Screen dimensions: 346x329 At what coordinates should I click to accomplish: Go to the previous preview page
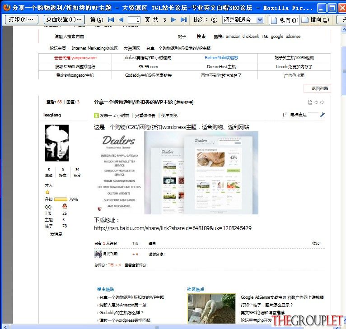(x=121, y=20)
